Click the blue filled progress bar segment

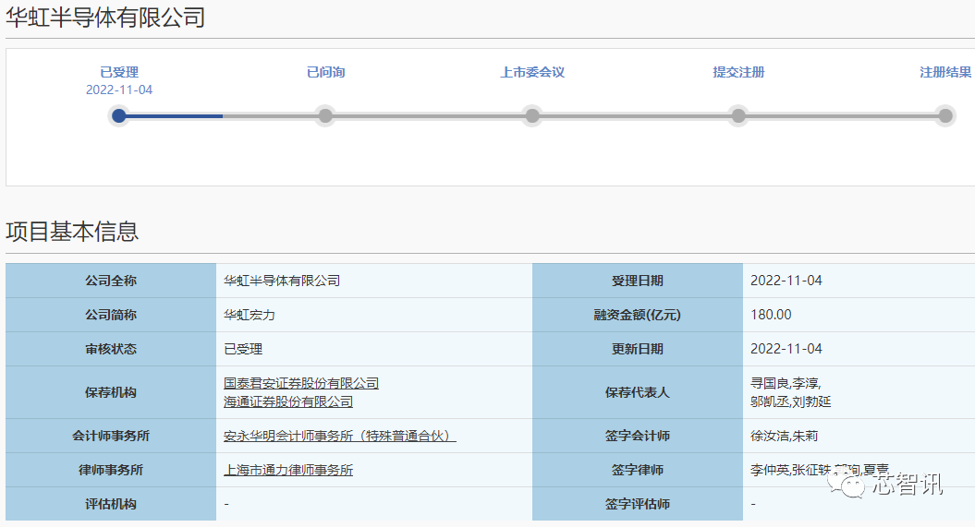[171, 115]
